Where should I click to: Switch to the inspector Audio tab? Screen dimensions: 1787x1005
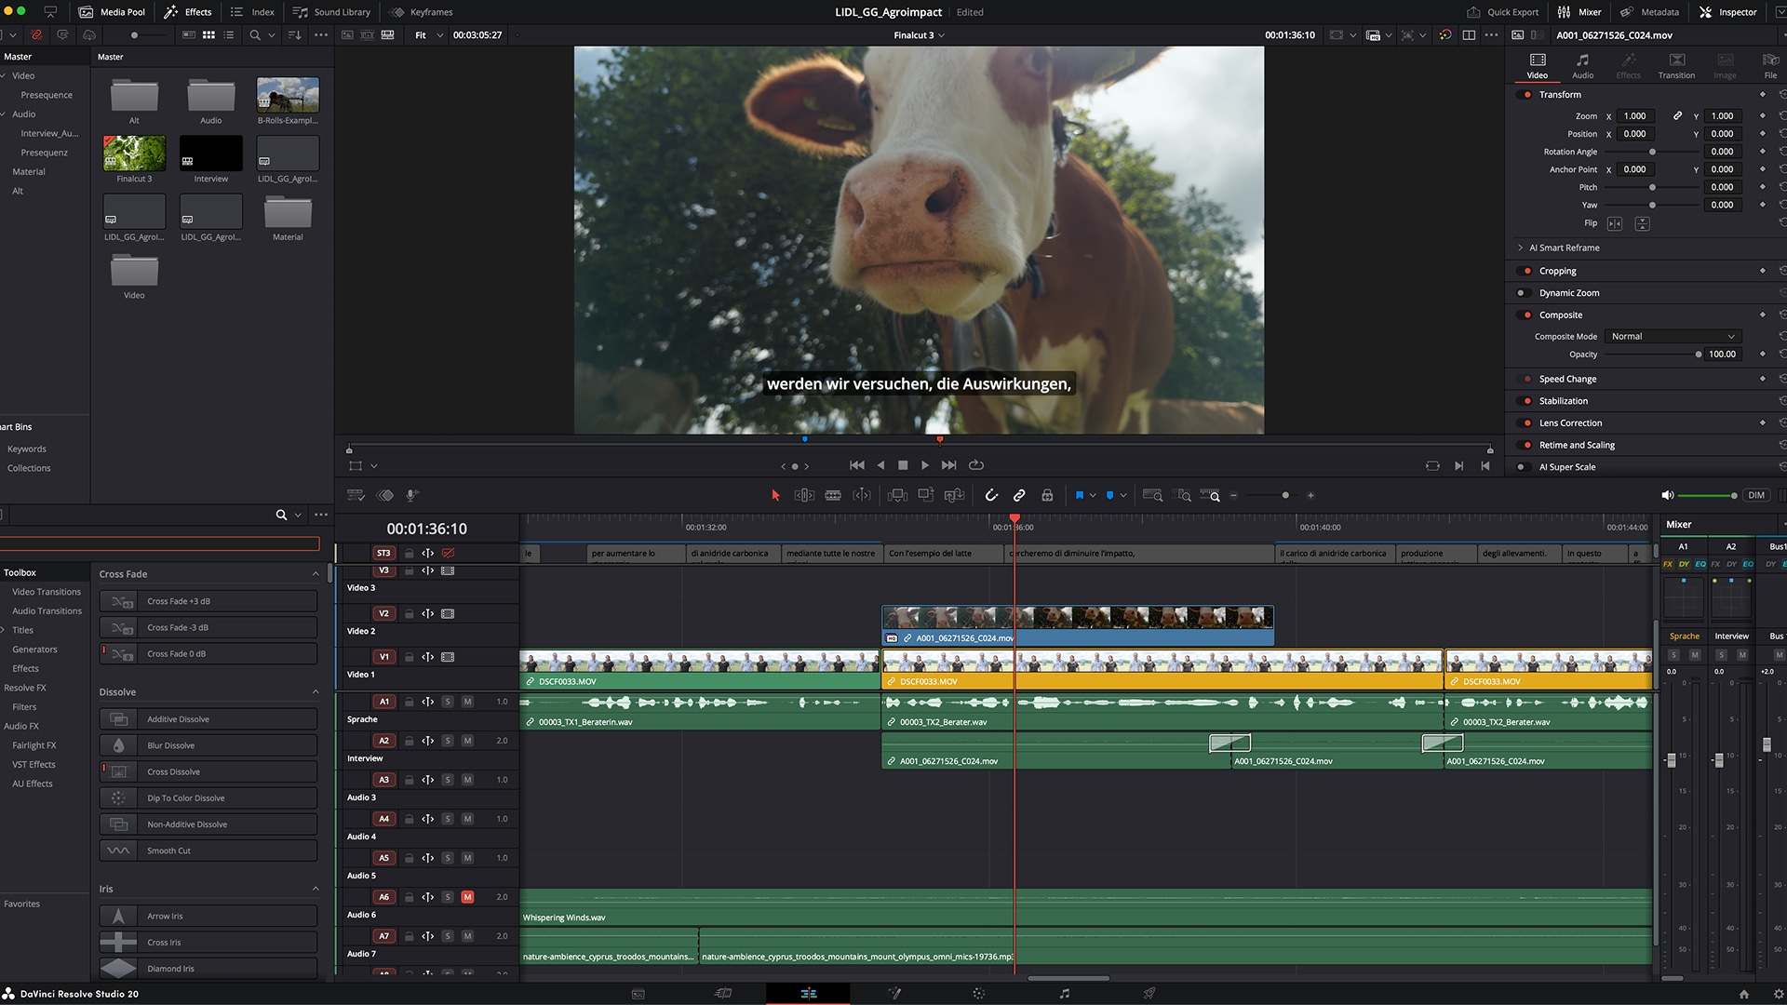[1582, 65]
